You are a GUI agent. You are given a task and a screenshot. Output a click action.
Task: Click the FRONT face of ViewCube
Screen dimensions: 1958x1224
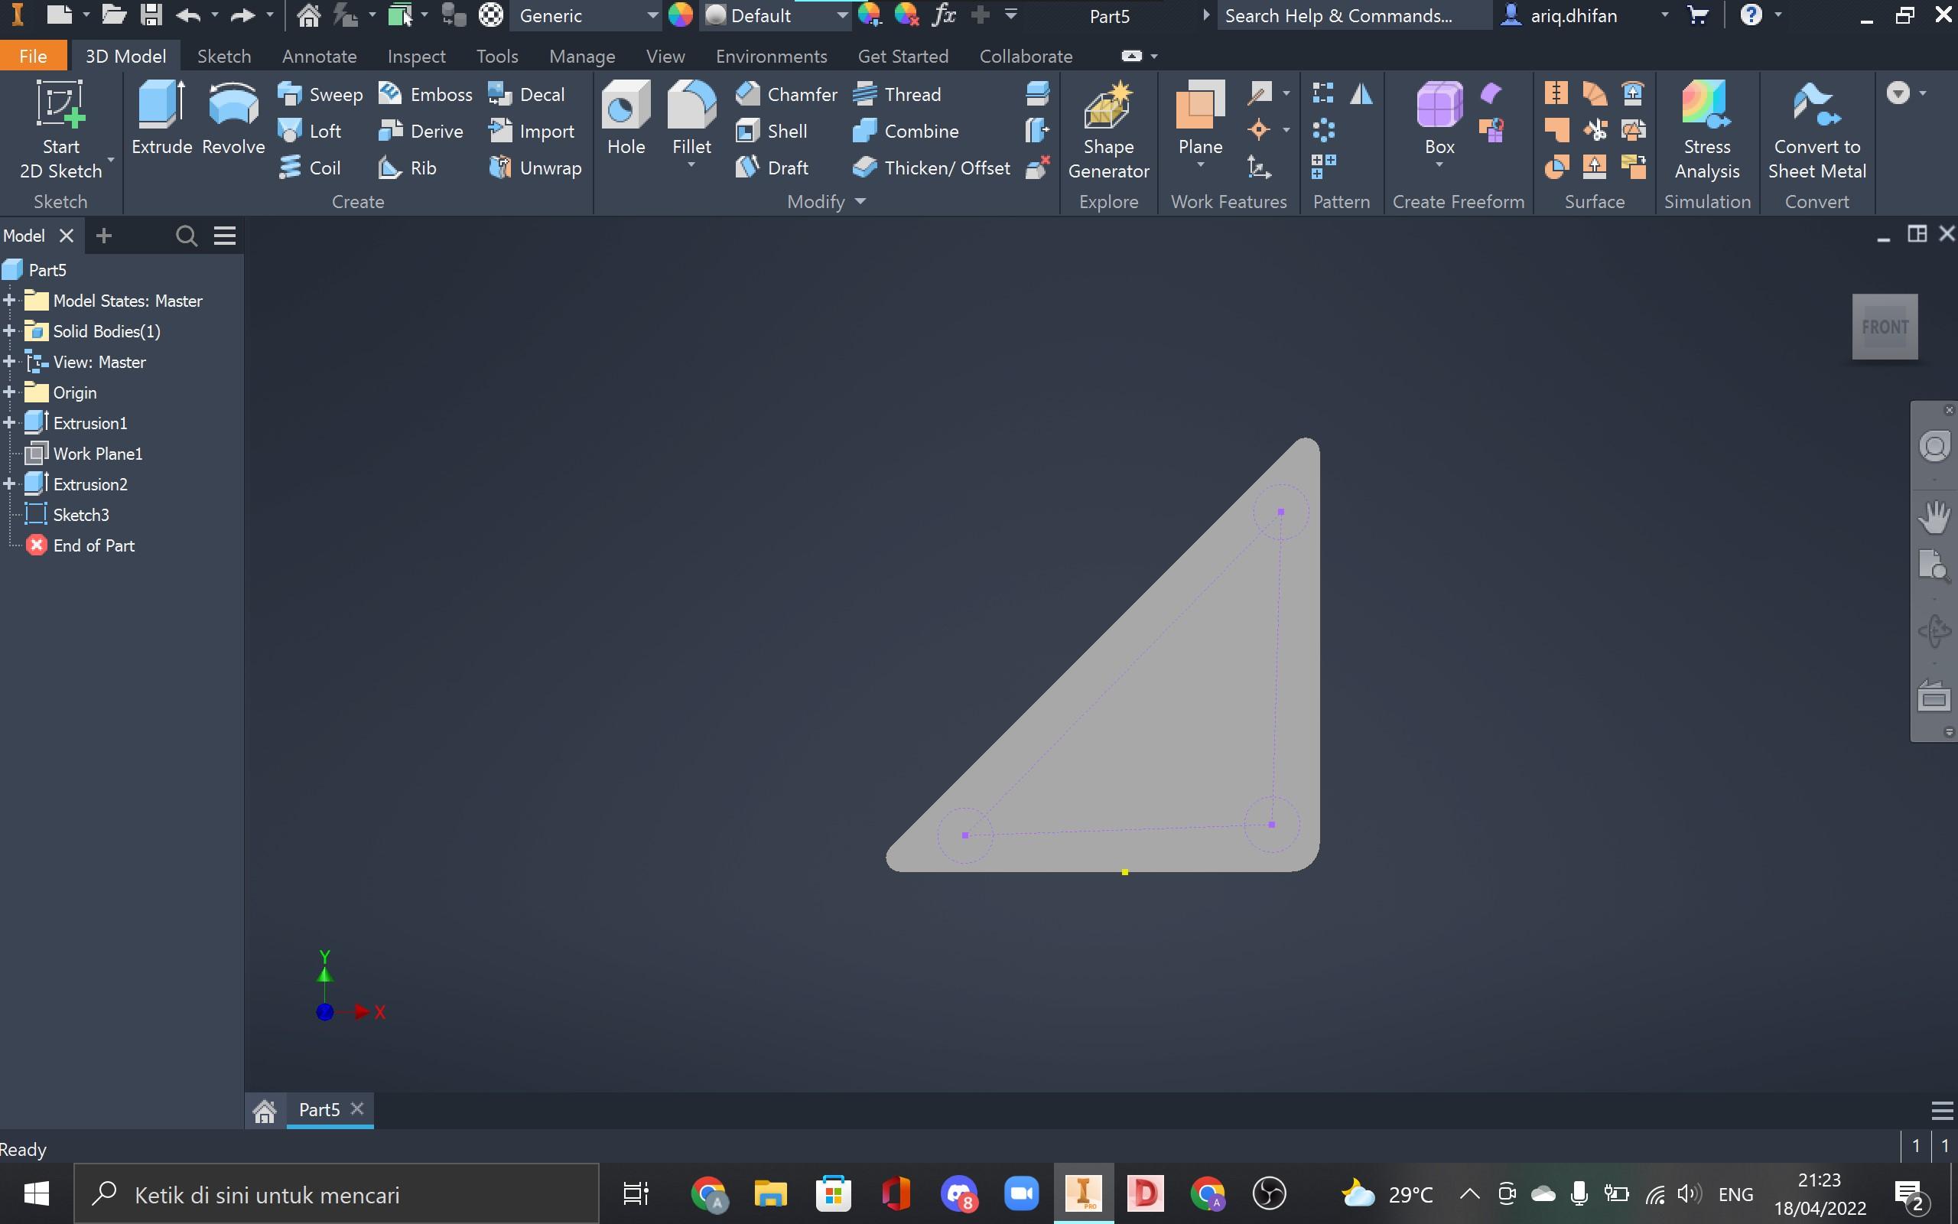1885,327
